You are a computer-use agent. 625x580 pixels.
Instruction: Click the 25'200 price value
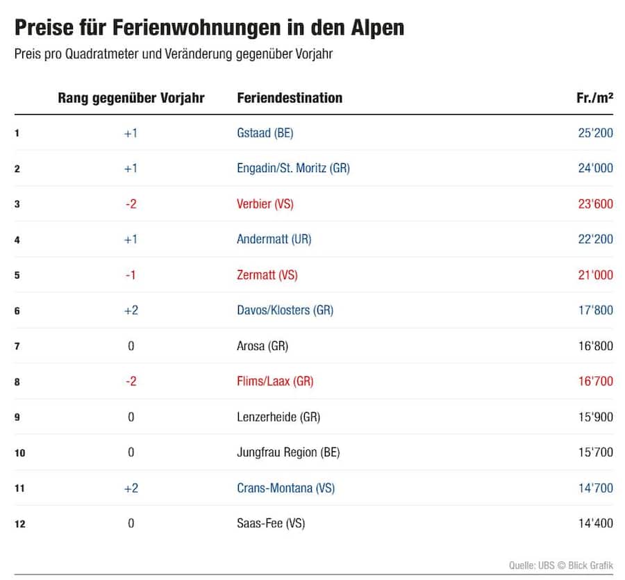596,133
